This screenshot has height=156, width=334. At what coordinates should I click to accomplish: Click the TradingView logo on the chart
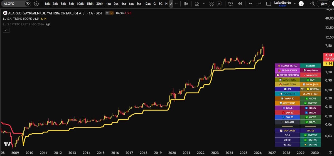7,144
